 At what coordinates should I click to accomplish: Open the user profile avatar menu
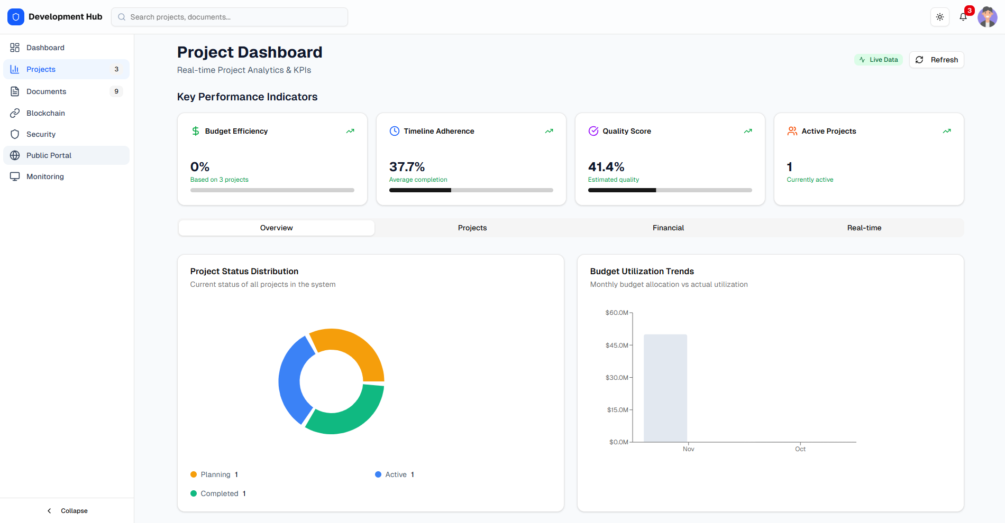click(987, 16)
